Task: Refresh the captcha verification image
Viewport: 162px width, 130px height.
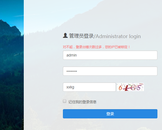Action: point(130,87)
